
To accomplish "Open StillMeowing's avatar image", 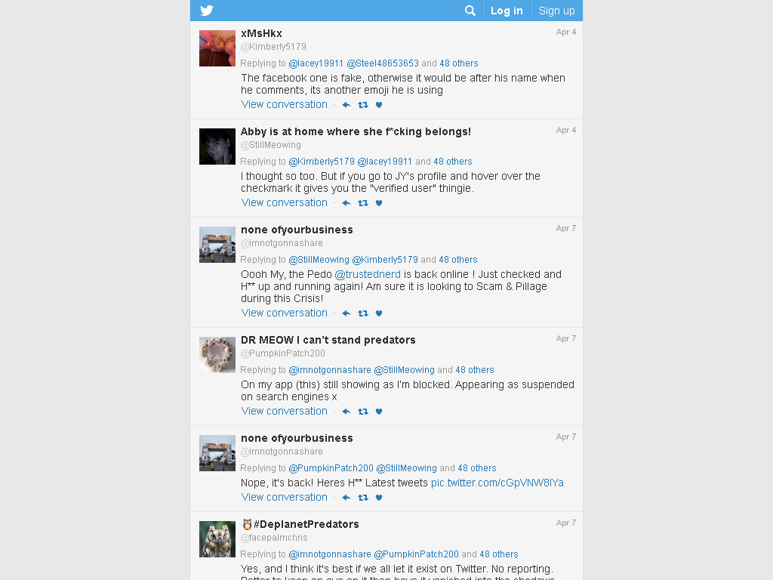I will (217, 147).
